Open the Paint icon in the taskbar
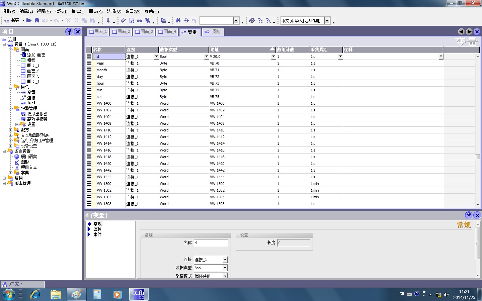This screenshot has width=482, height=301. (76, 294)
